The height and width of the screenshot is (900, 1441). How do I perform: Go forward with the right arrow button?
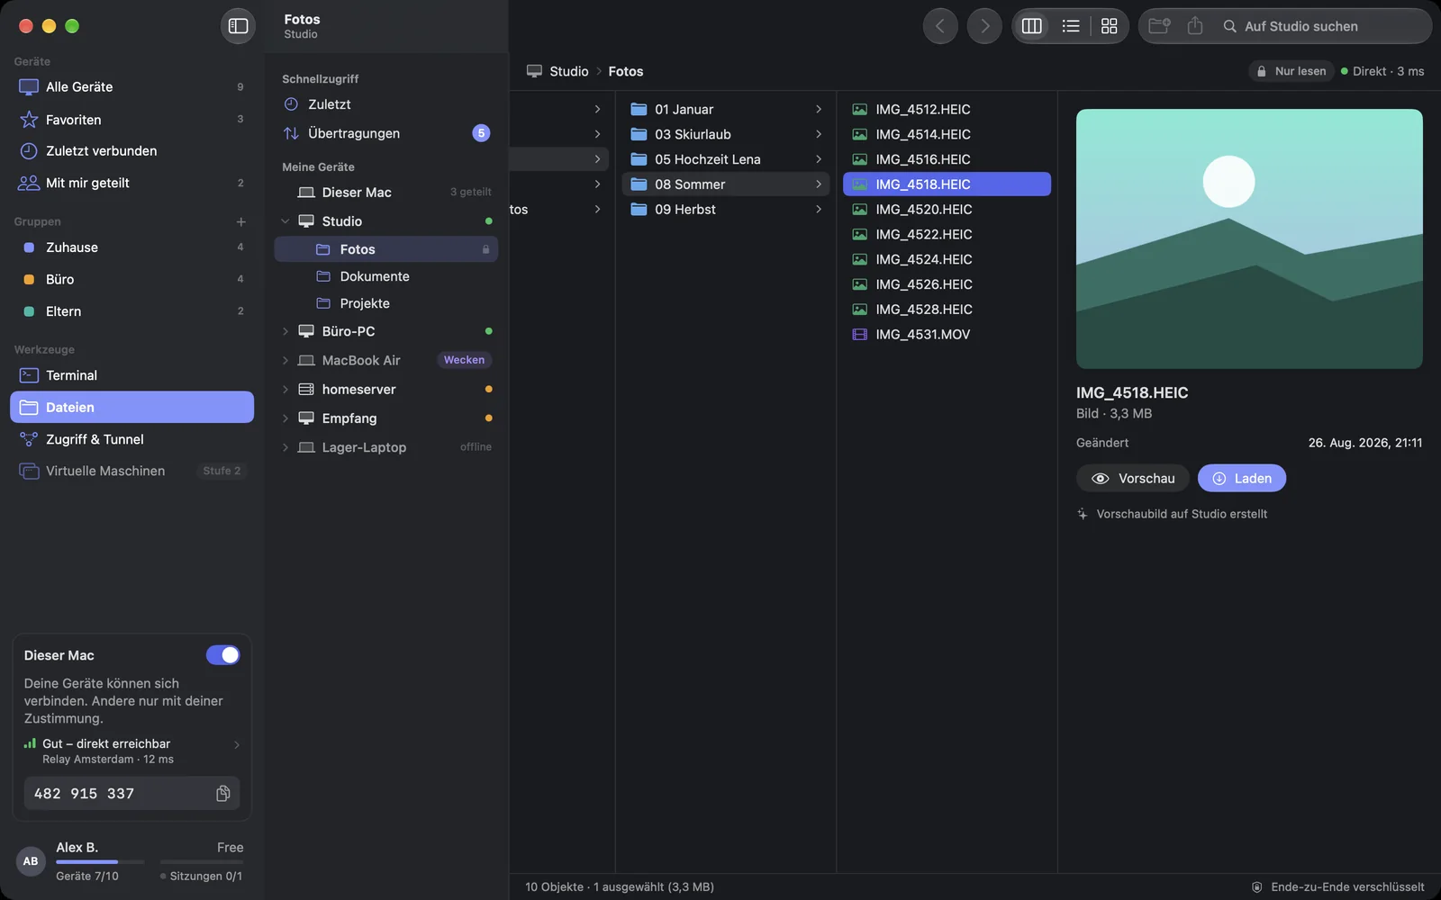tap(984, 26)
